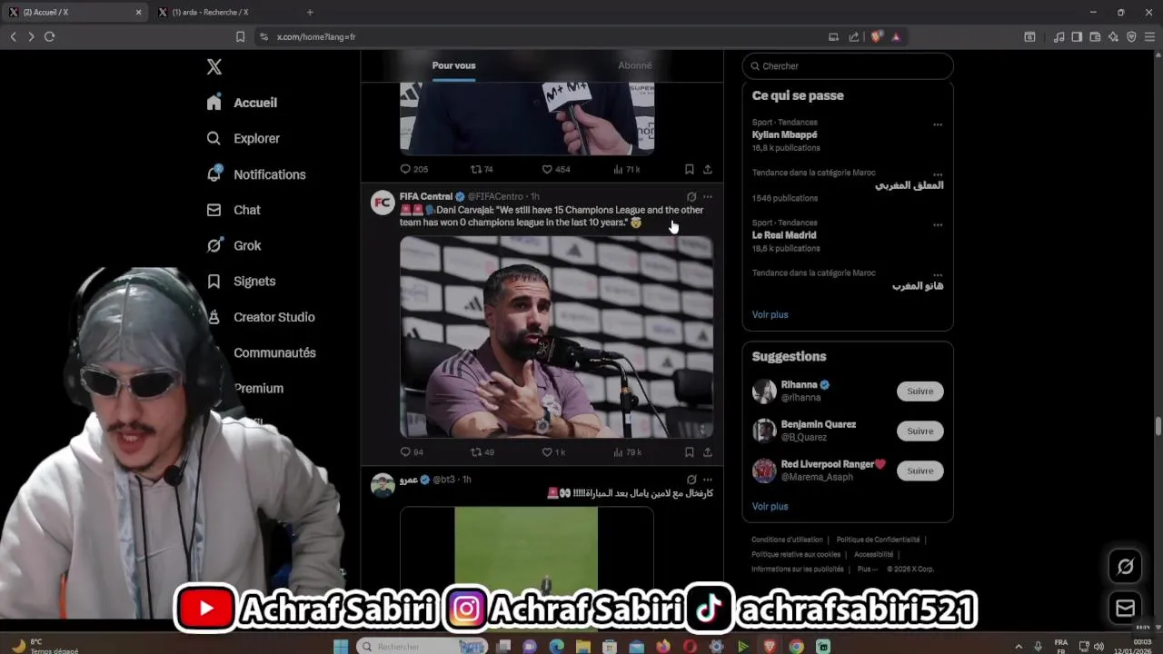Image resolution: width=1163 pixels, height=654 pixels.
Task: Open Grok icon on @bt3 post
Action: click(x=691, y=480)
